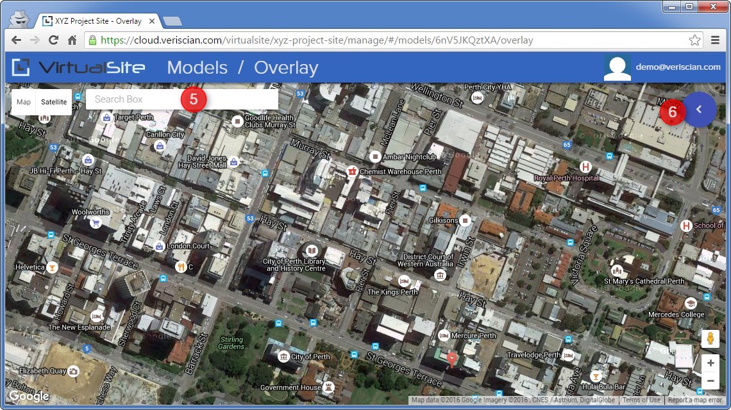Screen dimensions: 731x410
Task: Bookmark this page with star icon
Action: coord(694,40)
